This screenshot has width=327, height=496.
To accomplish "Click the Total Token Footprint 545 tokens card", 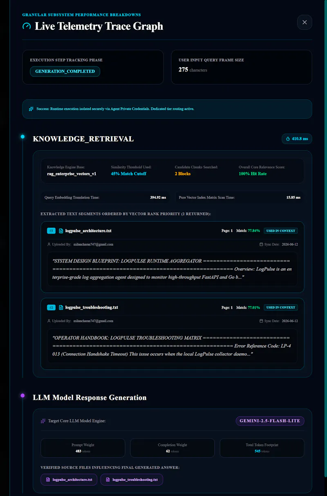I will tap(262, 448).
